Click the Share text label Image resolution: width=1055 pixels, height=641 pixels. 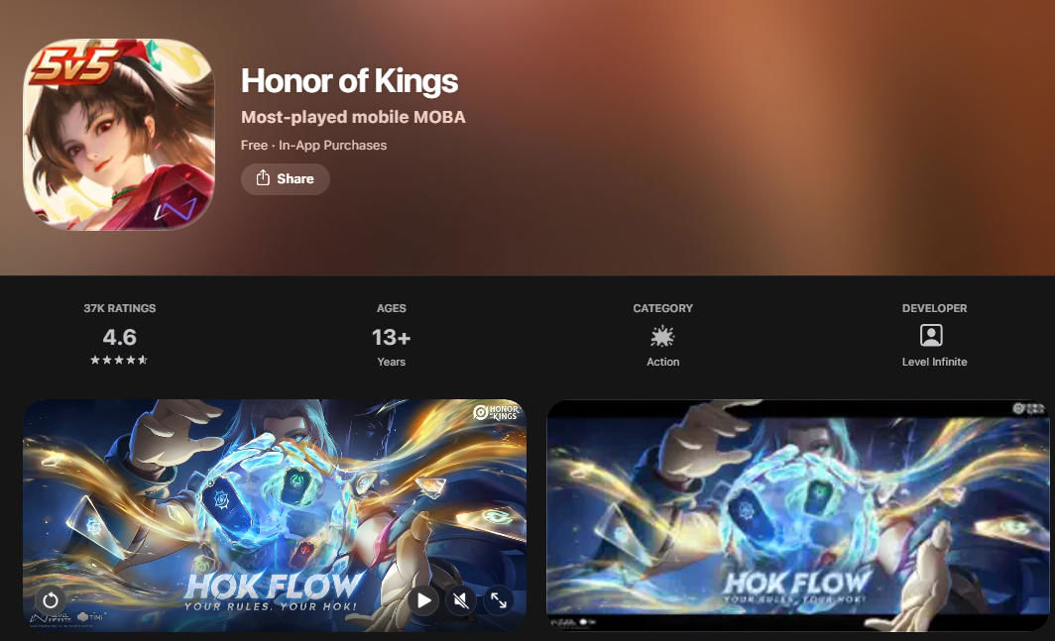[295, 179]
